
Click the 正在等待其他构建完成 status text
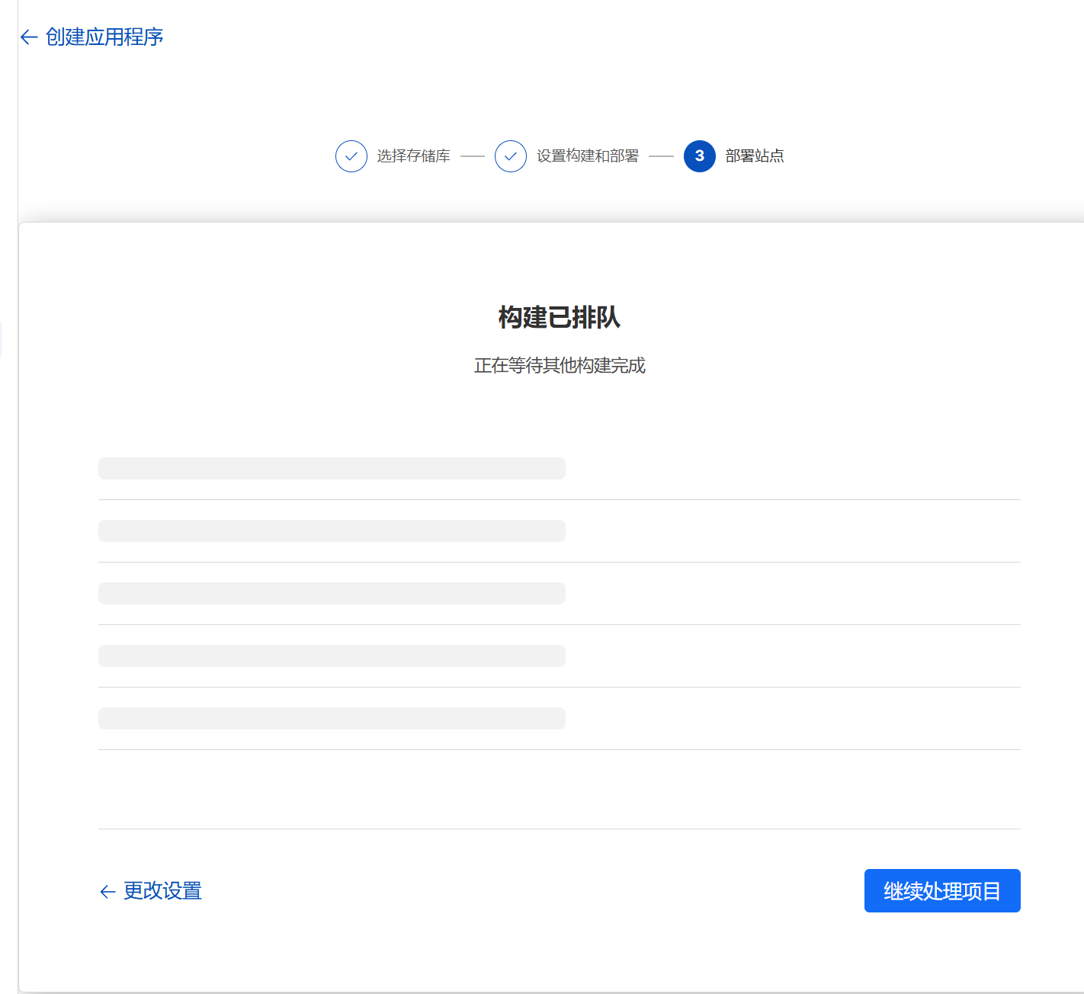point(560,366)
